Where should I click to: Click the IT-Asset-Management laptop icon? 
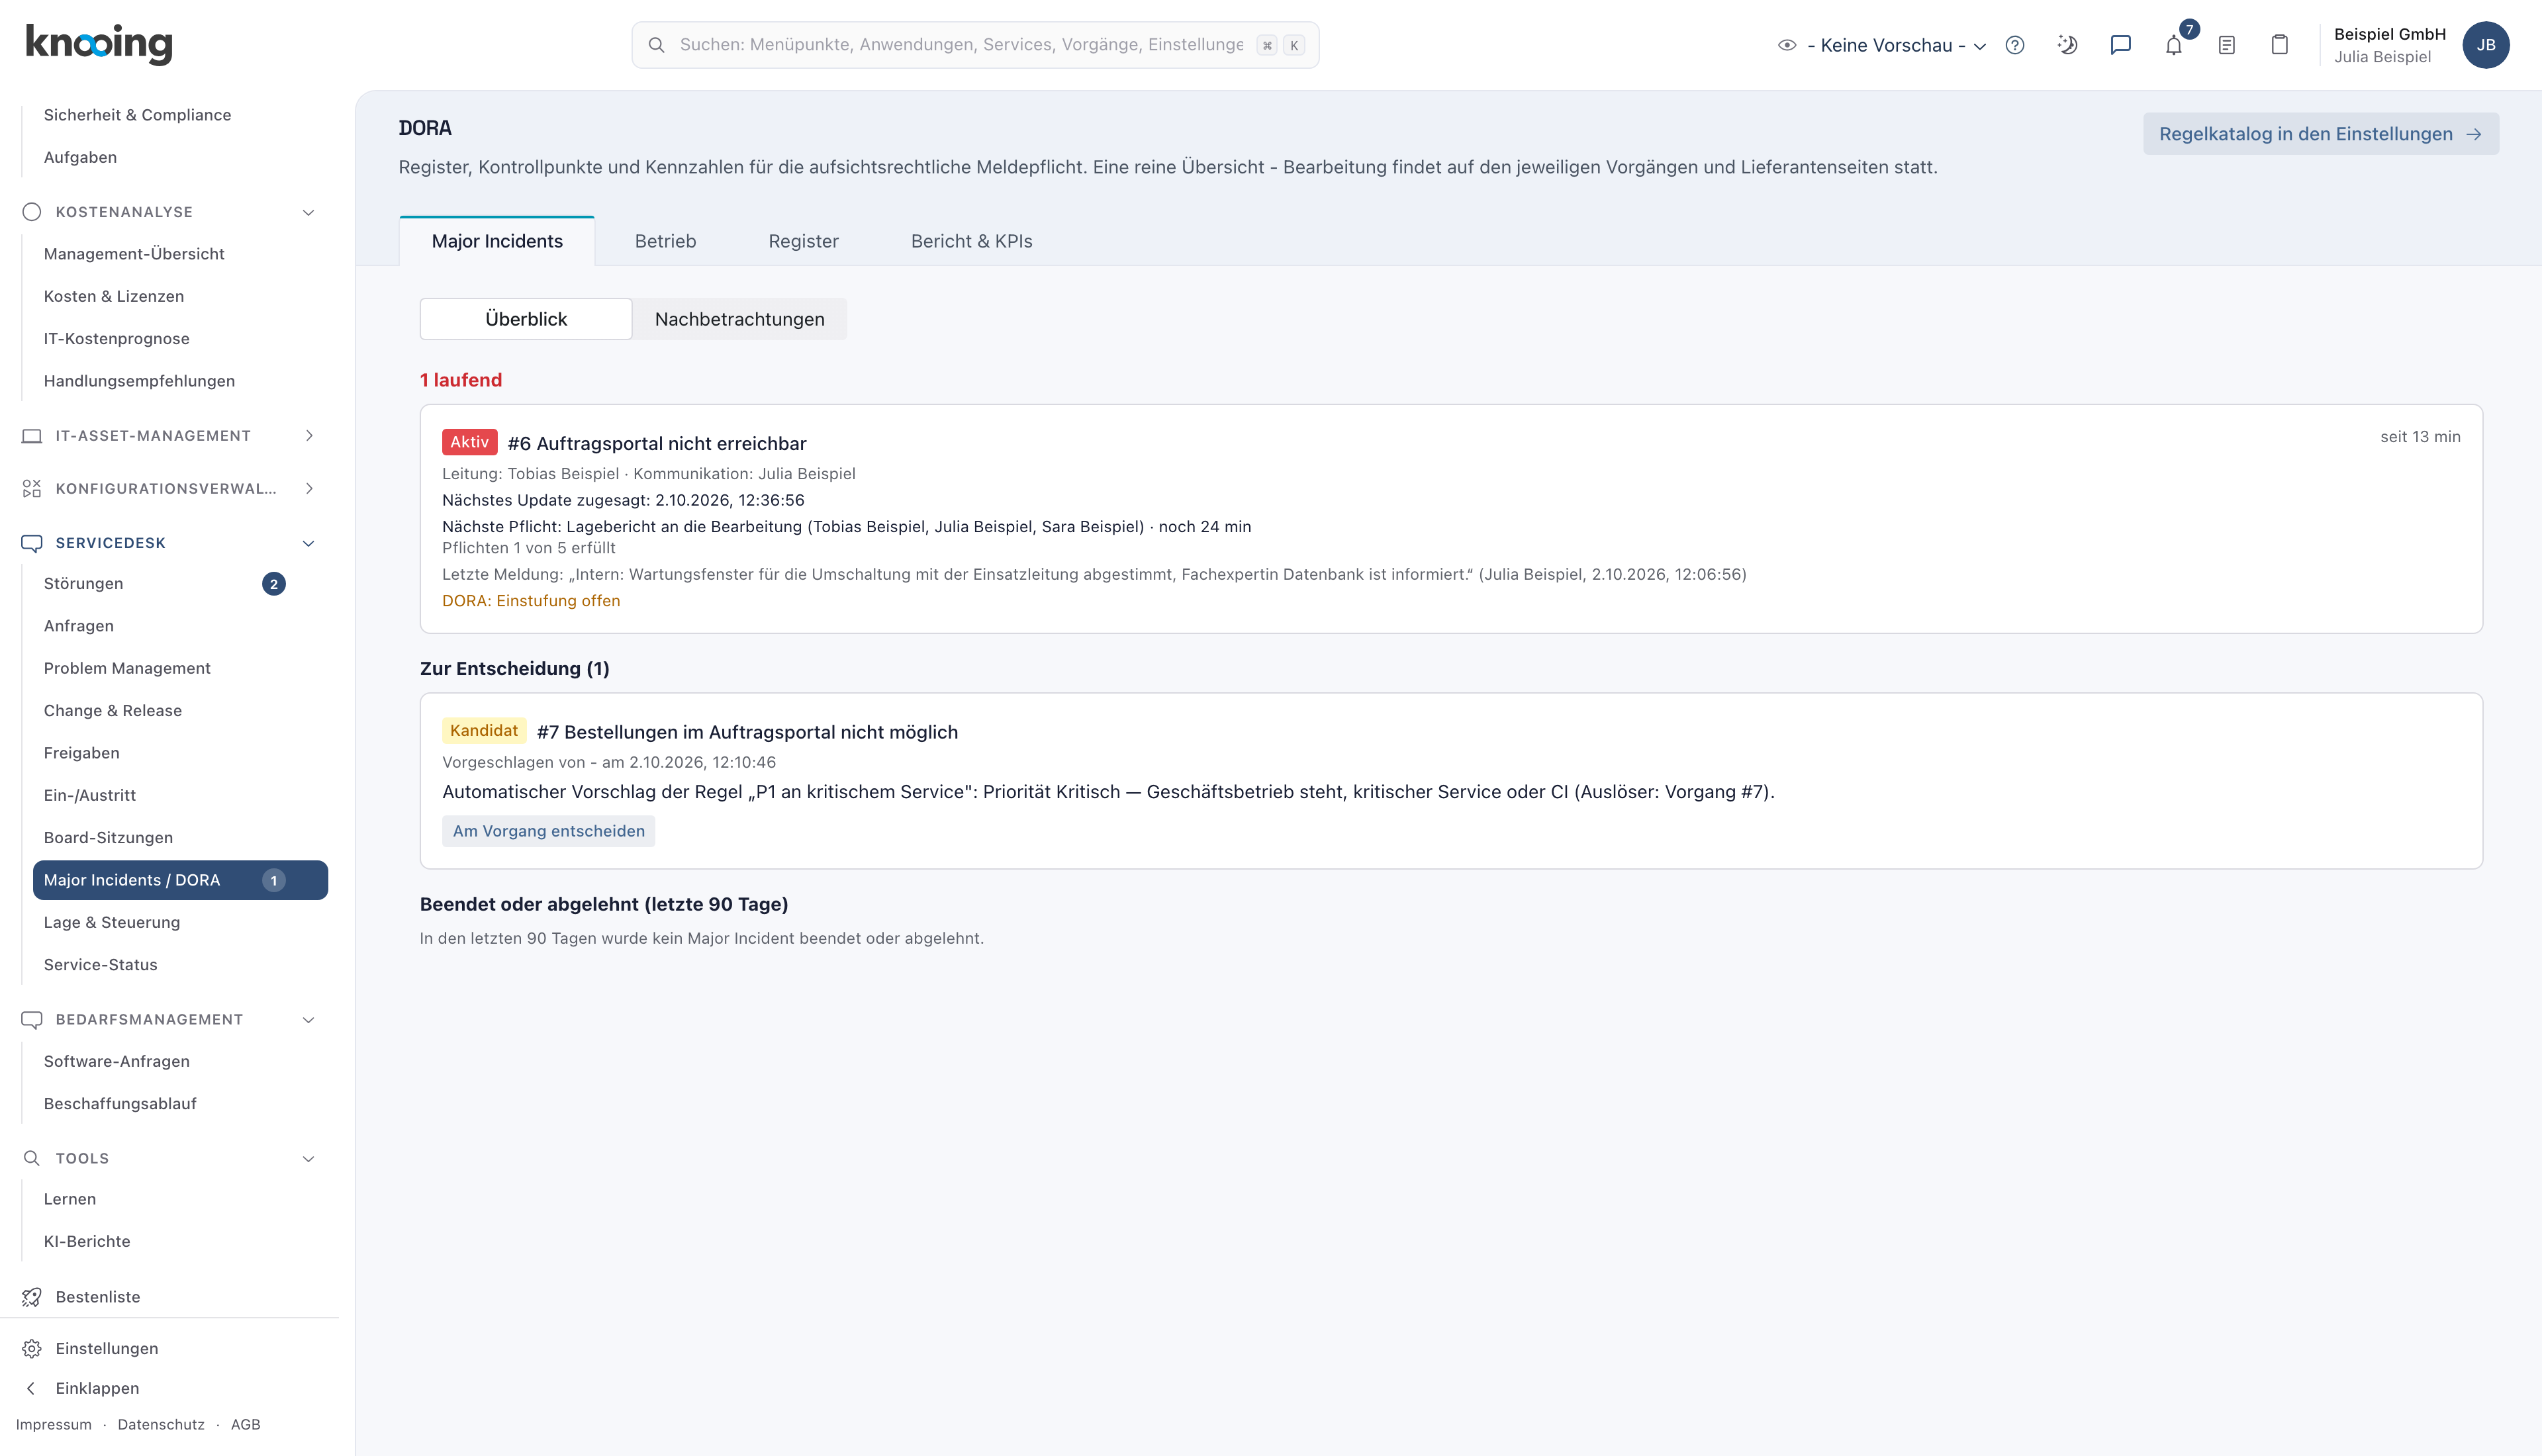click(x=32, y=436)
